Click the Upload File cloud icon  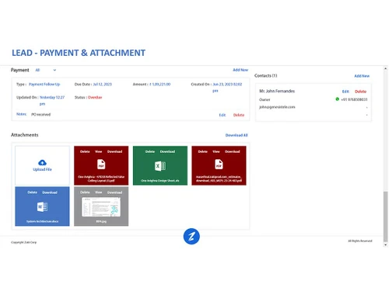[x=42, y=162]
